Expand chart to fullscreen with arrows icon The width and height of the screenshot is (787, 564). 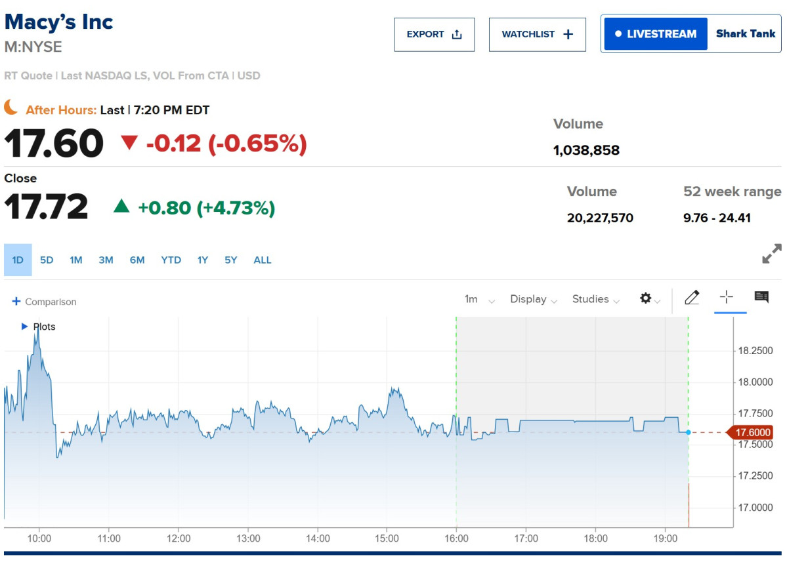771,254
